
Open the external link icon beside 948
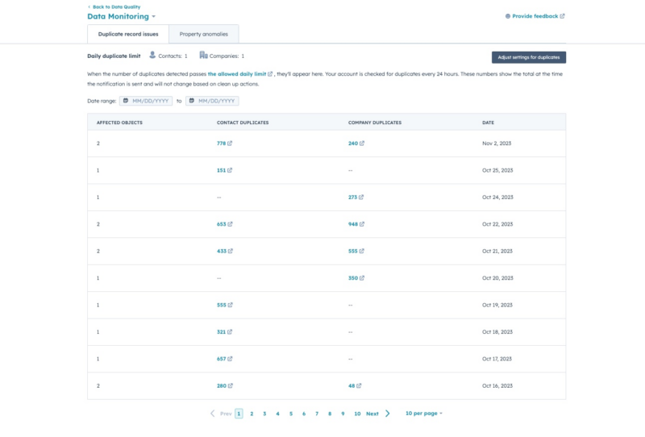click(362, 224)
